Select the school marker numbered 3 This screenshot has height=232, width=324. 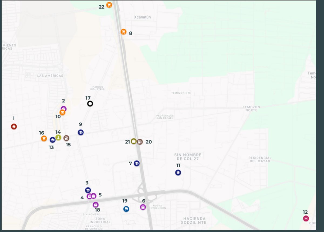point(88,190)
